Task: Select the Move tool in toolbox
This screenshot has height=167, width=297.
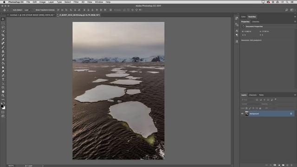Action: tap(3, 19)
